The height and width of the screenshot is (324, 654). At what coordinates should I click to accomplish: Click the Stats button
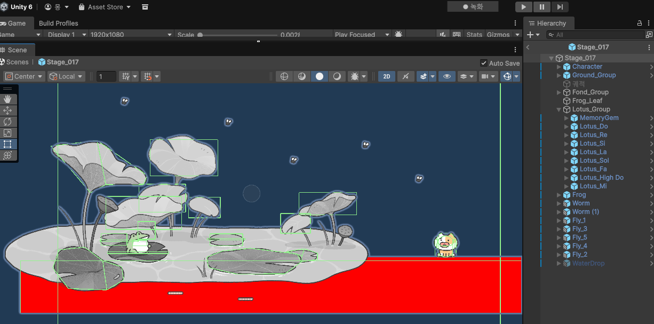pyautogui.click(x=474, y=35)
